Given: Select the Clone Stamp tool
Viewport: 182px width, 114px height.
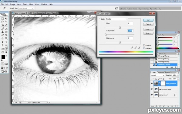Looking at the screenshot, I should coord(2,32).
